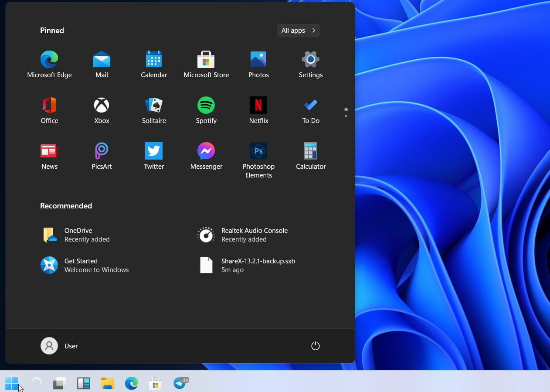Open the User account menu
Viewport: 550px width, 392px height.
click(x=59, y=346)
